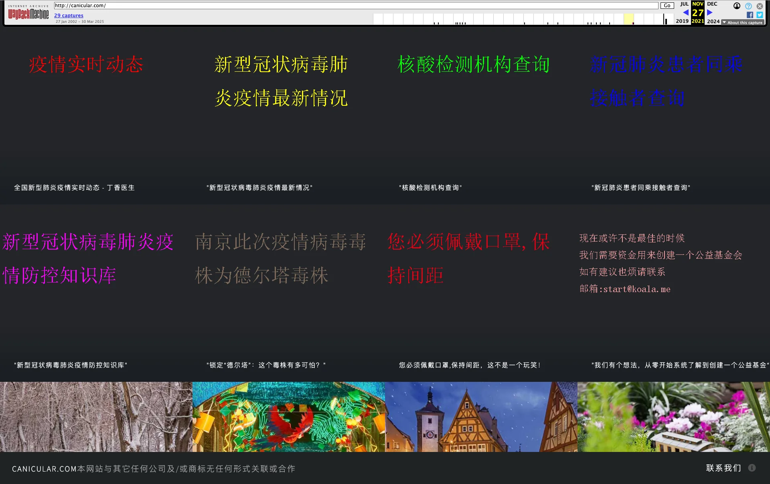Click the highlighted year on the timeline
Screen dimensions: 770x484
click(629, 19)
